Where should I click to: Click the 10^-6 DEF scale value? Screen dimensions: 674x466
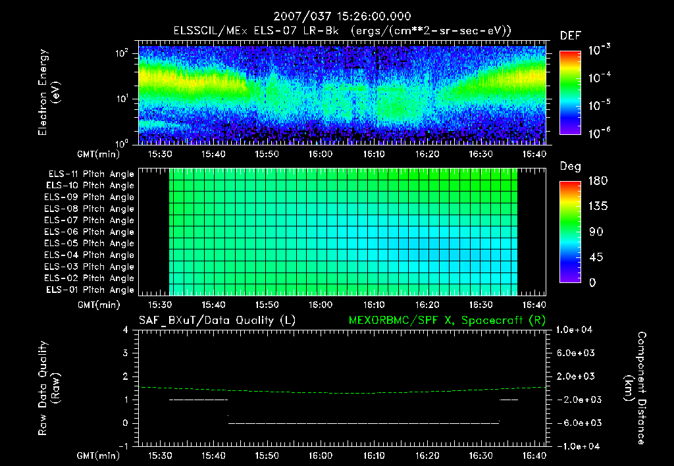599,133
